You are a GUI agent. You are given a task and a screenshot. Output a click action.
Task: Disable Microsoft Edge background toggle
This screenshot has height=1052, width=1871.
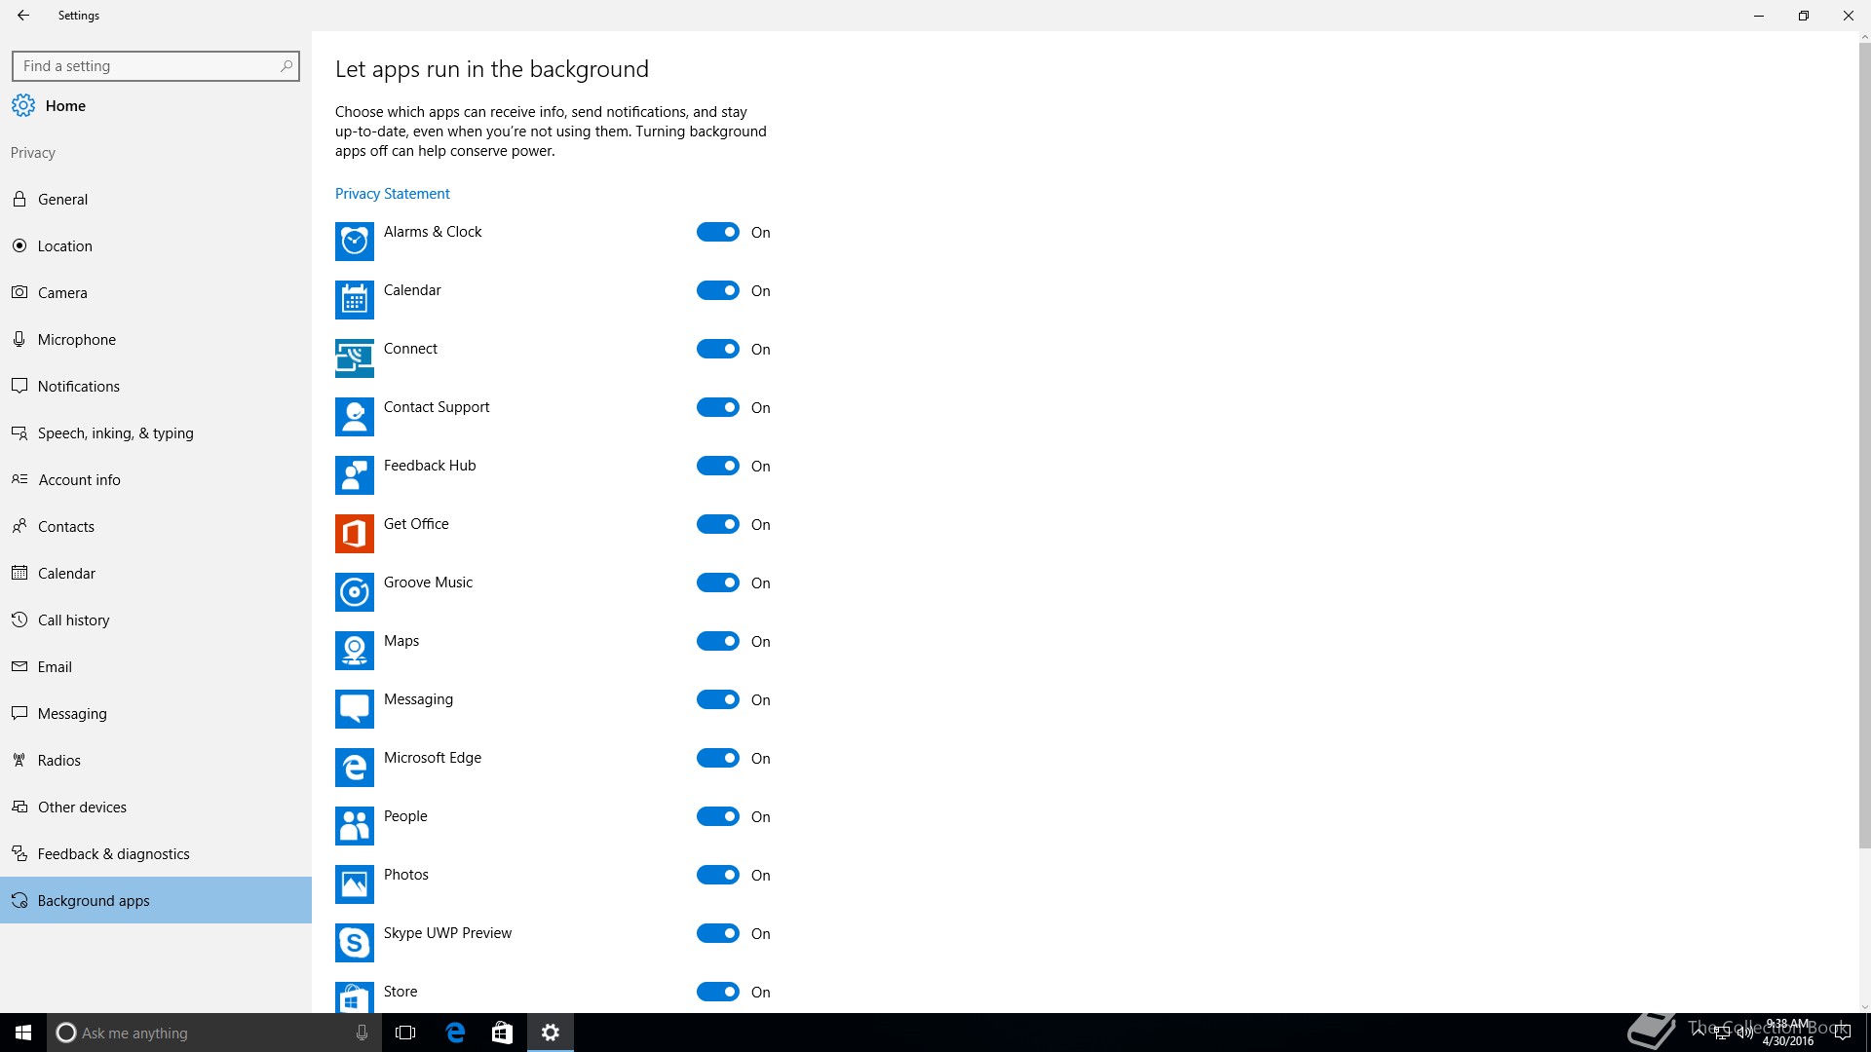pos(718,758)
